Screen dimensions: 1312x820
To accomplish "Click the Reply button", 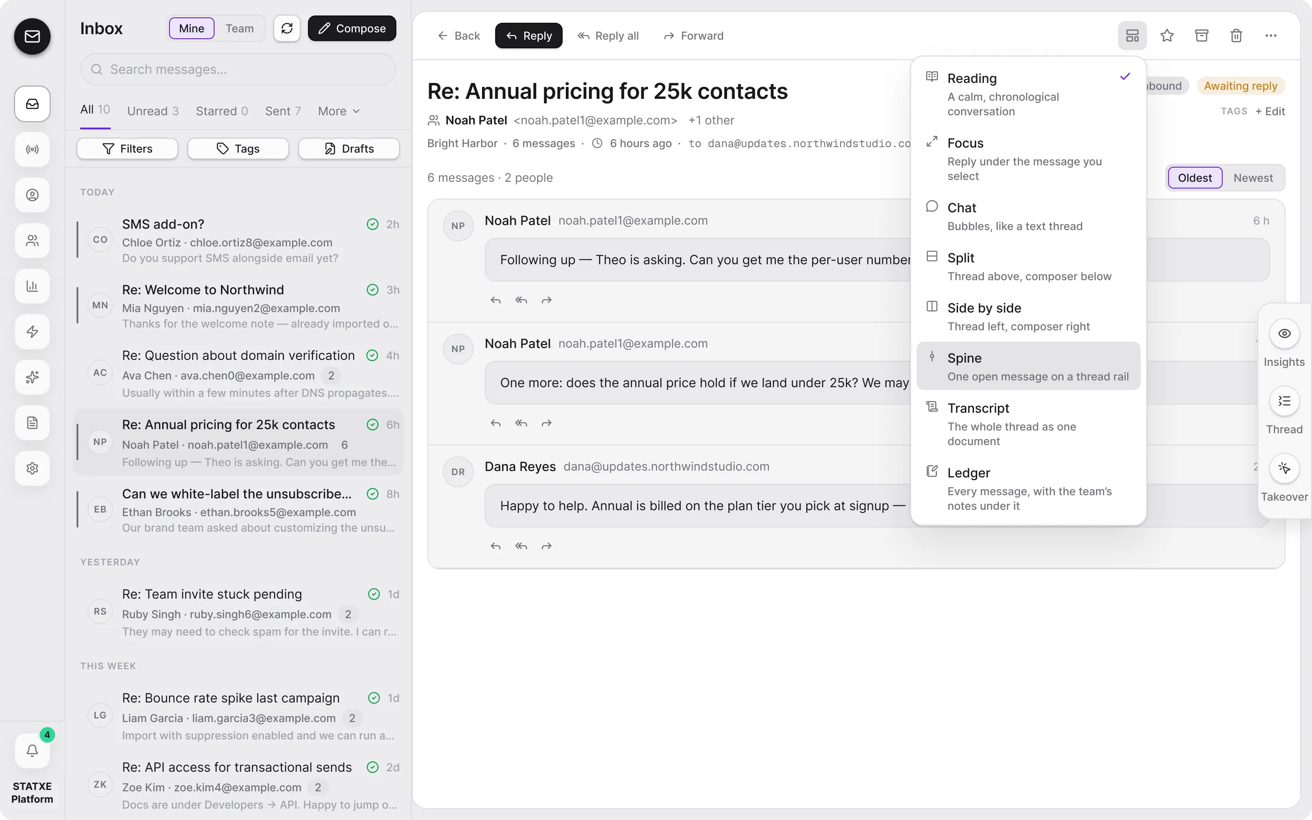I will (x=528, y=36).
